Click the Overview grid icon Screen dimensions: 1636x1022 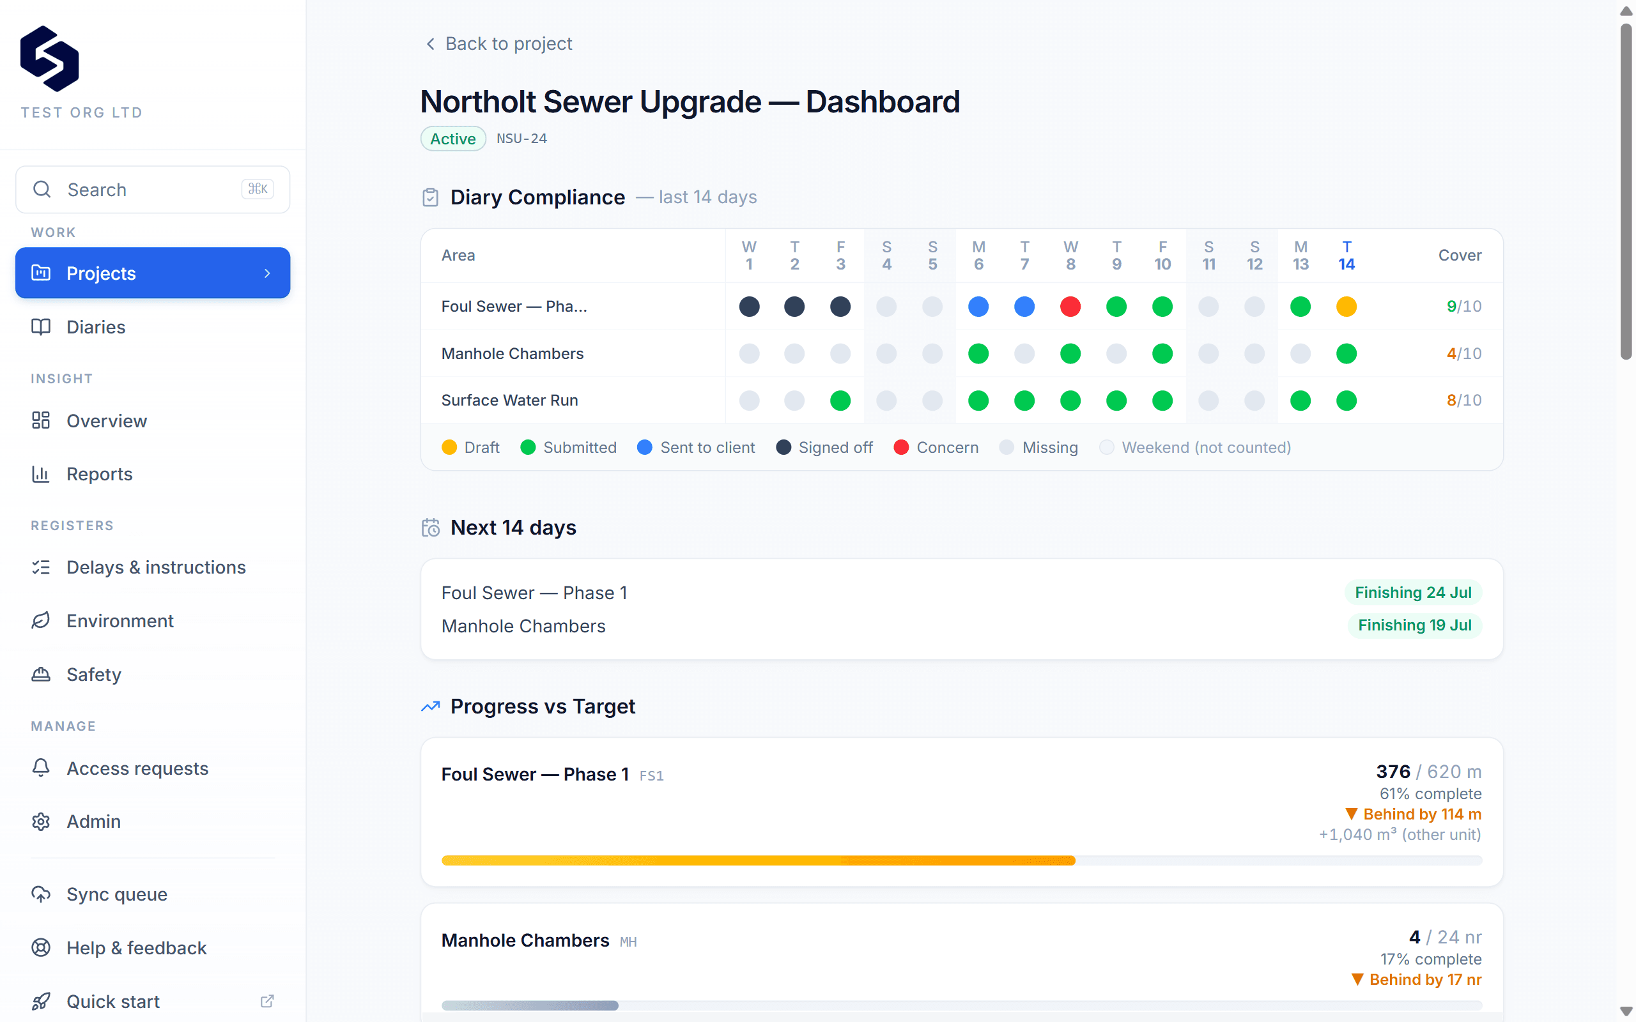[x=42, y=420]
